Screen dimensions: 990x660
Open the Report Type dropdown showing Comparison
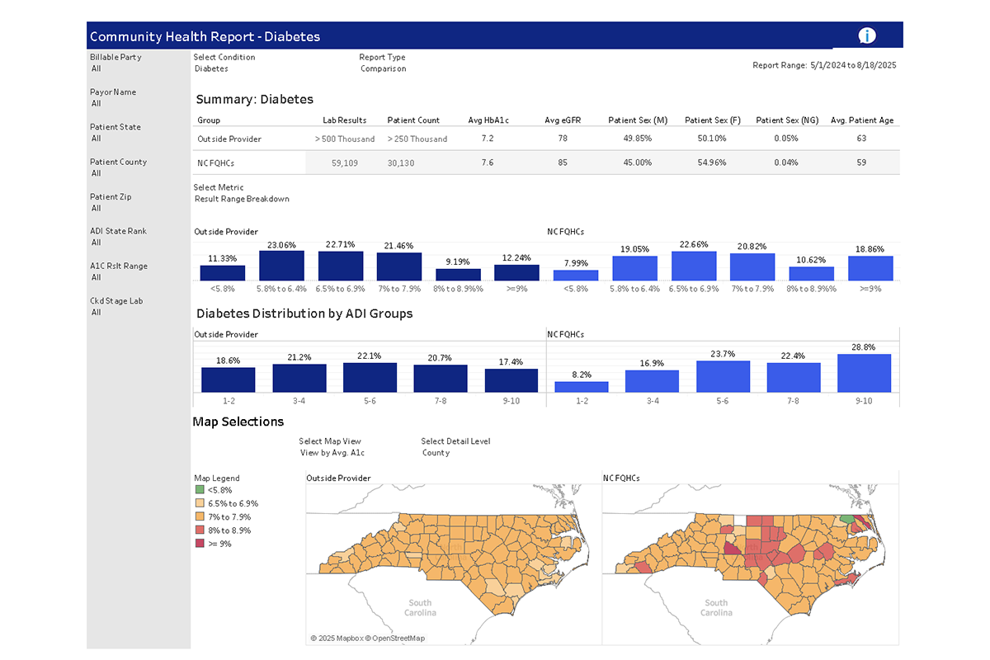pyautogui.click(x=383, y=68)
